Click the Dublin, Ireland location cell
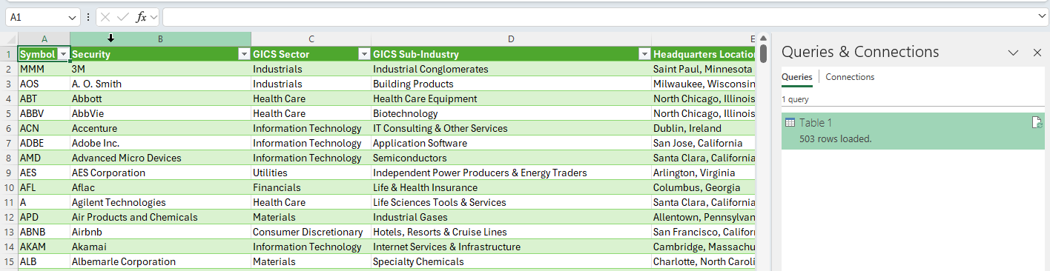1050x271 pixels. tap(704, 128)
